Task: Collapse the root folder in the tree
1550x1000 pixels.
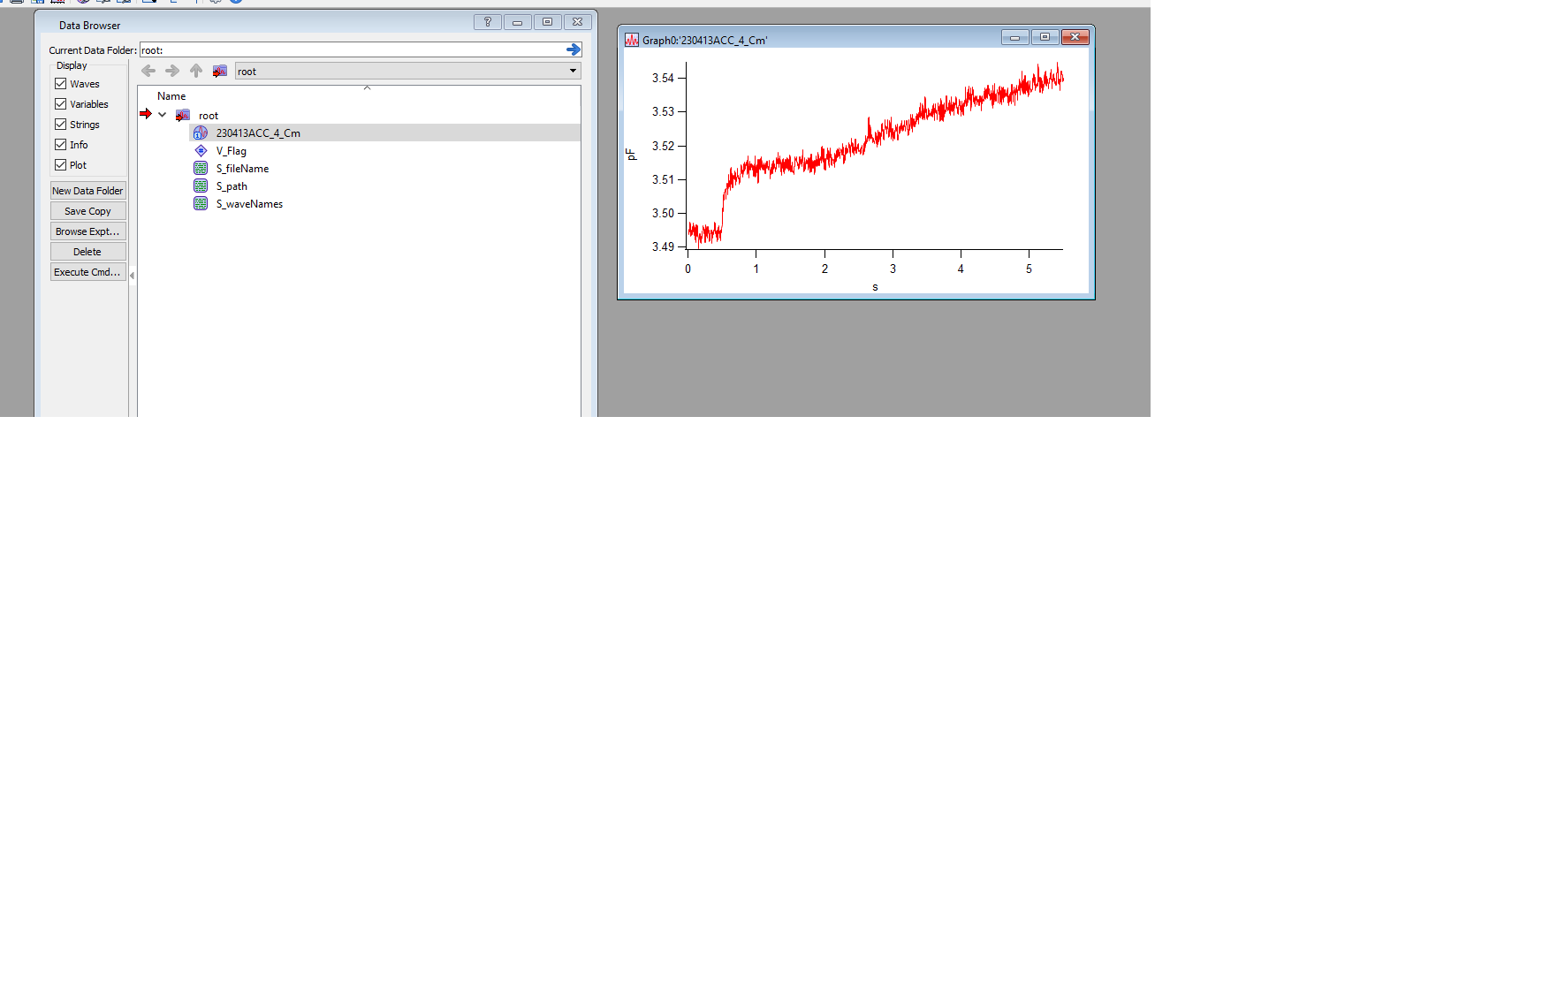Action: (x=163, y=115)
